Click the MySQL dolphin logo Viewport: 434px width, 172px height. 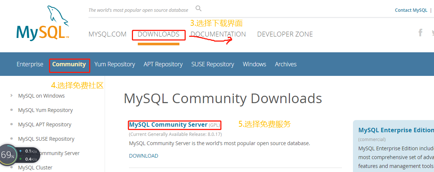point(42,23)
